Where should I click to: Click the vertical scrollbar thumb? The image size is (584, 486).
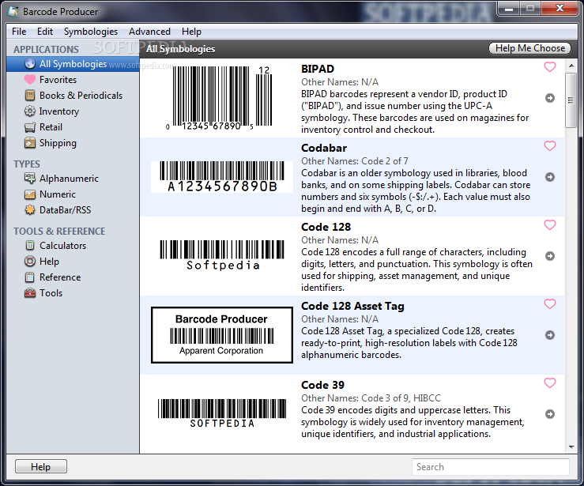pos(571,100)
